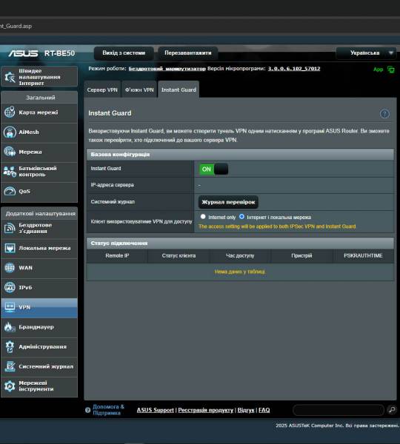400x444 pixels.
Task: Open firmware version 3.0.0.6.102_57012 link
Action: coord(294,69)
